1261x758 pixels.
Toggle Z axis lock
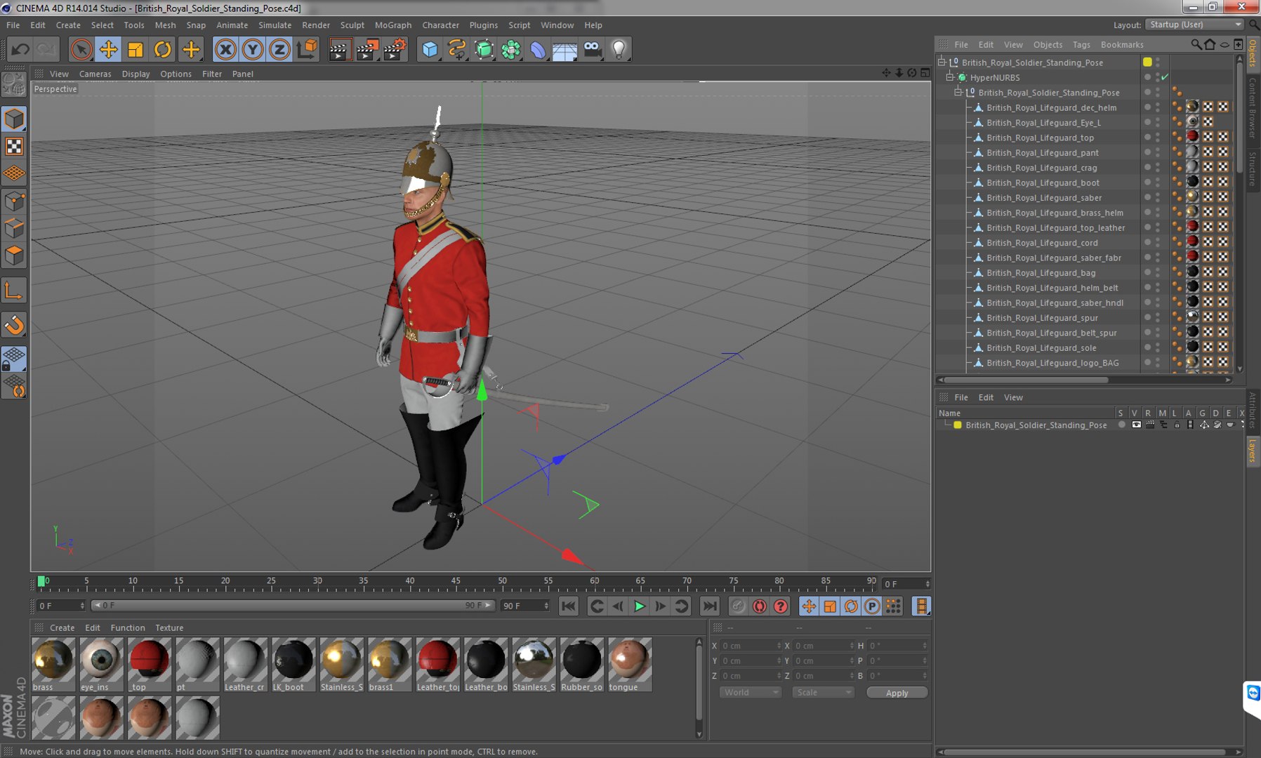click(x=279, y=49)
